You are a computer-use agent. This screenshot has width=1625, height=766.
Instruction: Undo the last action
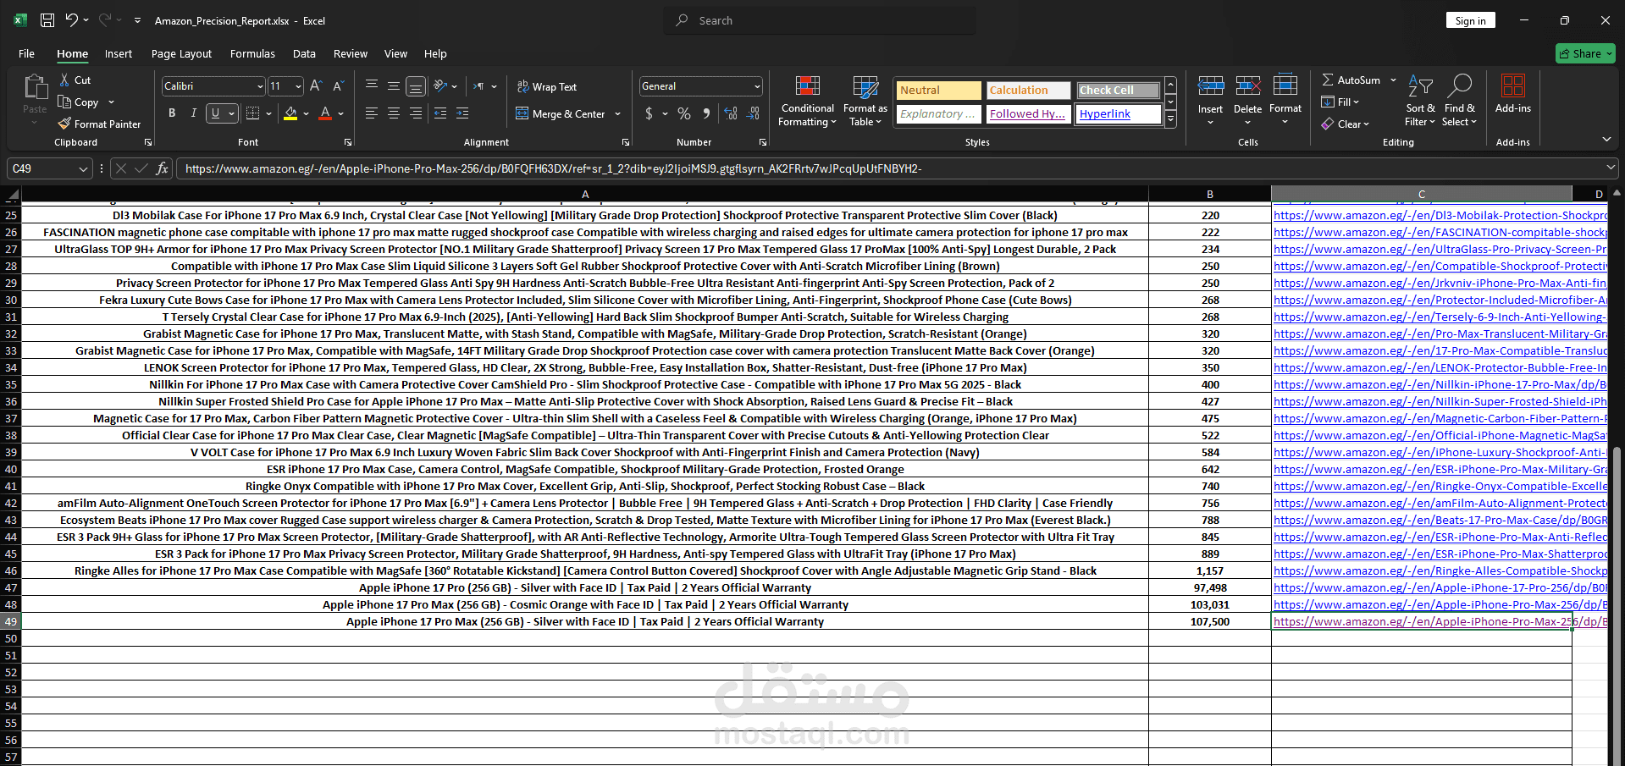pos(72,20)
